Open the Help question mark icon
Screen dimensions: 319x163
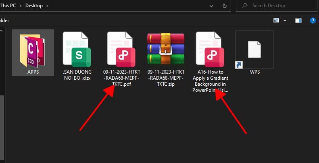tap(313, 21)
